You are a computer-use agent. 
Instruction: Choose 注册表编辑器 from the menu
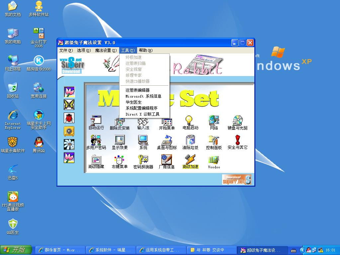click(x=144, y=90)
